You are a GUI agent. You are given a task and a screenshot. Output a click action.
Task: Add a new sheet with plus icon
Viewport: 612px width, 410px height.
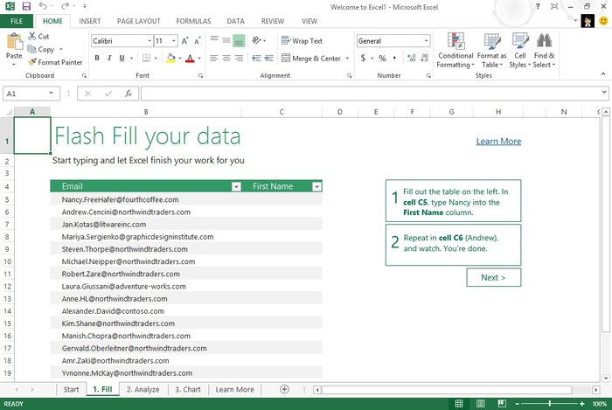(284, 389)
